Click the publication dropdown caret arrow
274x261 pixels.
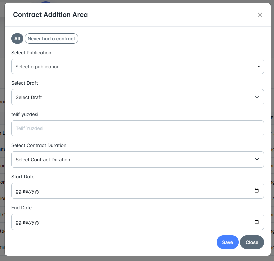pos(258,66)
